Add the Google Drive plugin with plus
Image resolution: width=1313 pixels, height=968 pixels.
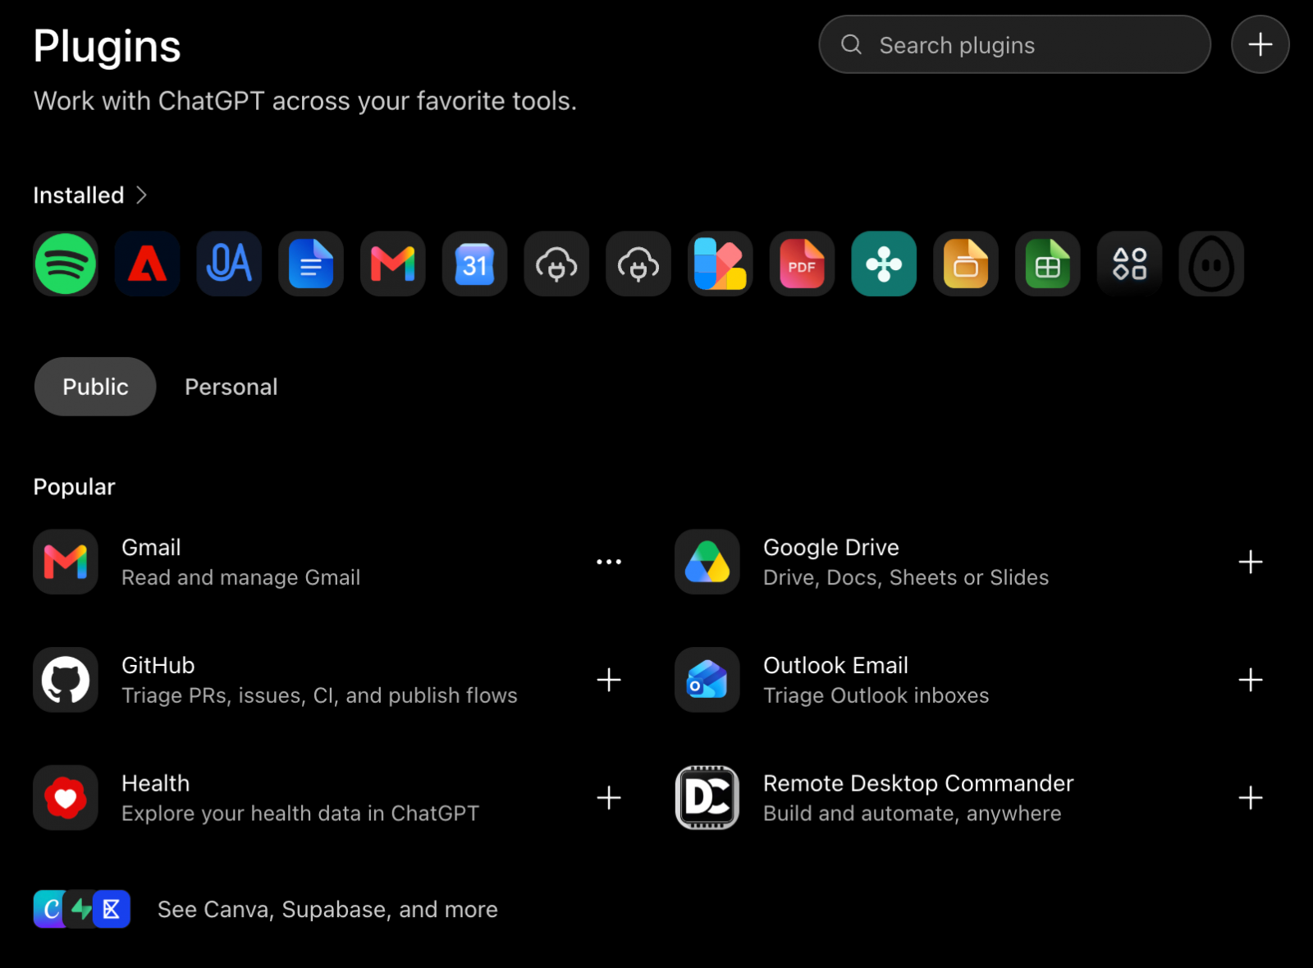[1251, 562]
